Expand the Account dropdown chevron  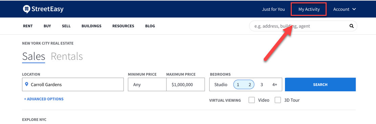click(354, 9)
